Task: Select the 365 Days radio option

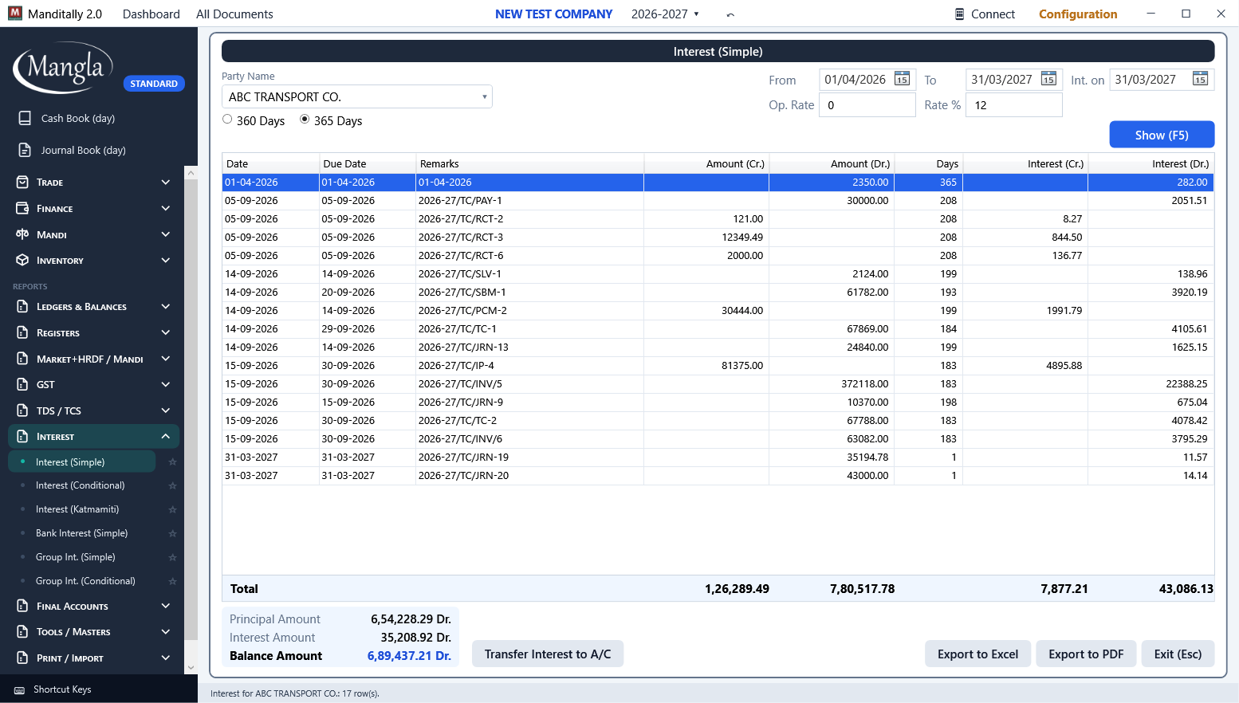Action: 305,120
